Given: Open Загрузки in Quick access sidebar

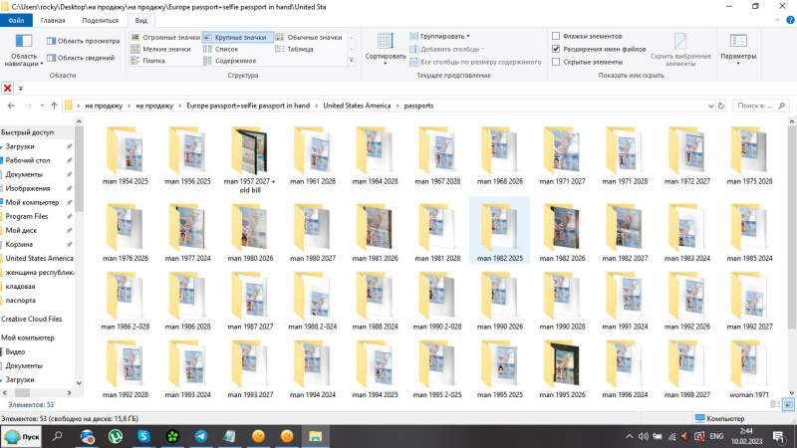Looking at the screenshot, I should coord(20,146).
